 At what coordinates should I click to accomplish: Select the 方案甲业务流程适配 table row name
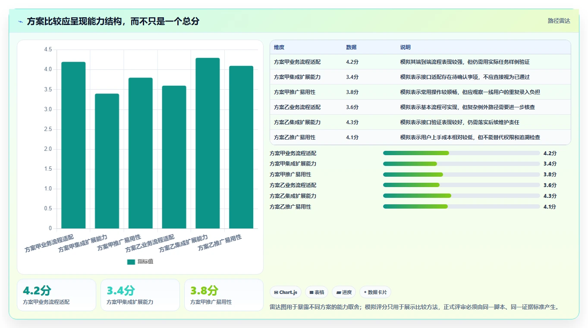(297, 62)
